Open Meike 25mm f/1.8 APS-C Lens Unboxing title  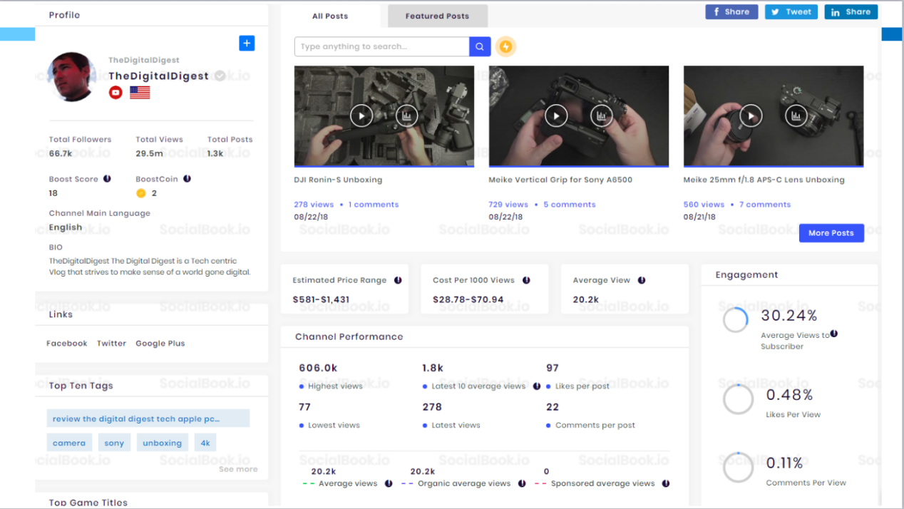click(764, 180)
